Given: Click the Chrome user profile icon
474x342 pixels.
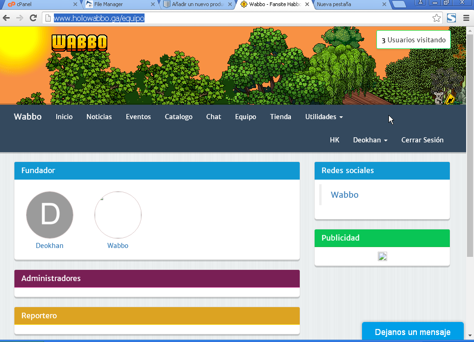Looking at the screenshot, I should point(421,3).
